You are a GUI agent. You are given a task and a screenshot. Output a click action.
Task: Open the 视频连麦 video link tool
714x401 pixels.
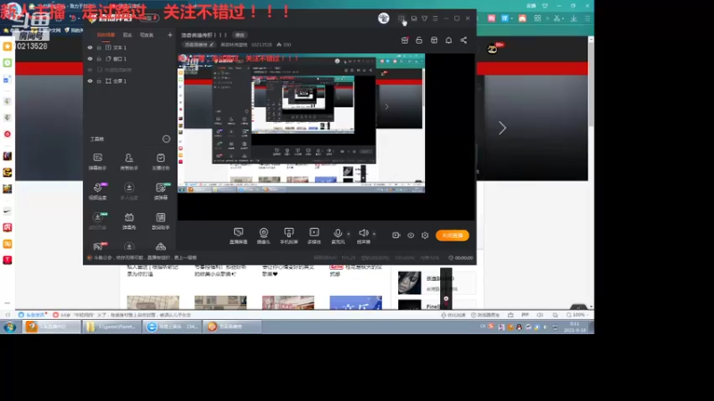pyautogui.click(x=97, y=192)
